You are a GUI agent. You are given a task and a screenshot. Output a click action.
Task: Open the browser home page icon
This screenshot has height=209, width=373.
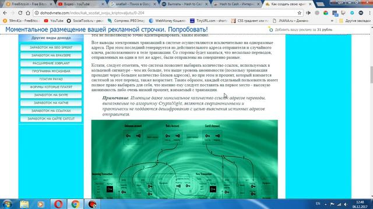click(28, 13)
